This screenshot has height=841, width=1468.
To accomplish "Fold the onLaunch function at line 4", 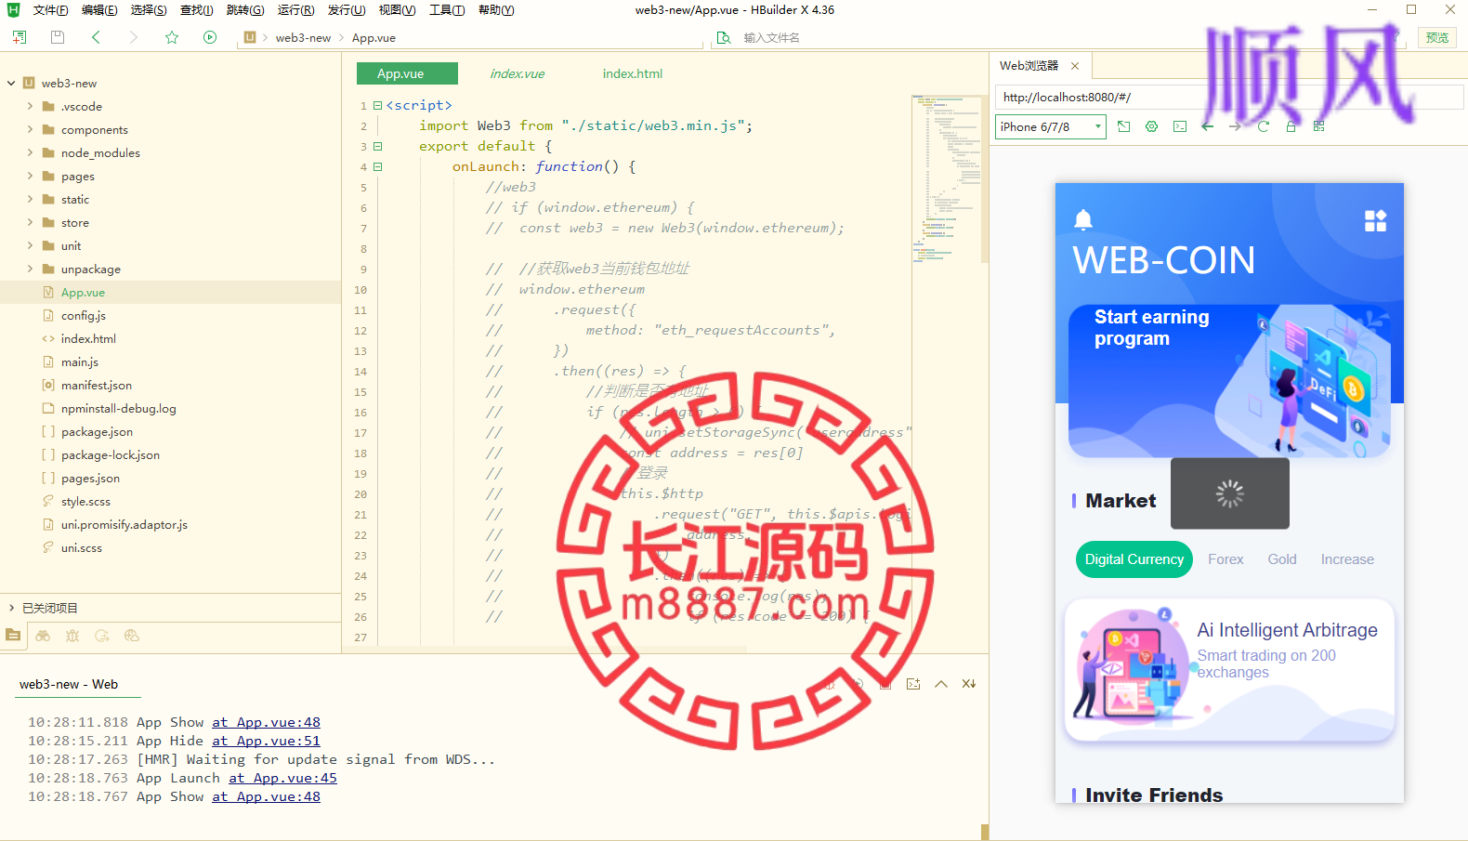I will pos(378,166).
